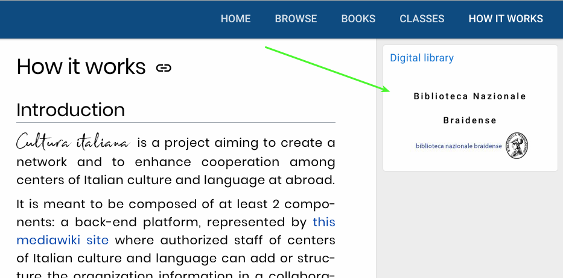
Task: Click the round Braidense seal emblem
Action: click(x=517, y=146)
